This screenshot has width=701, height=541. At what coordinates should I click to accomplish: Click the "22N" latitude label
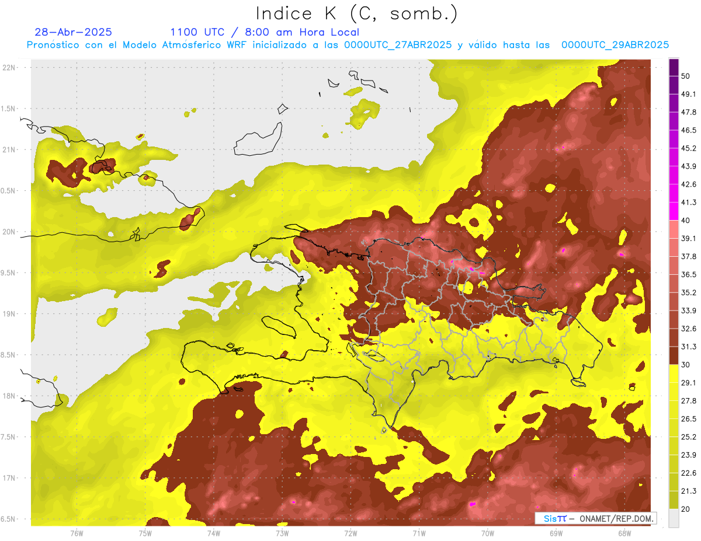coord(10,68)
